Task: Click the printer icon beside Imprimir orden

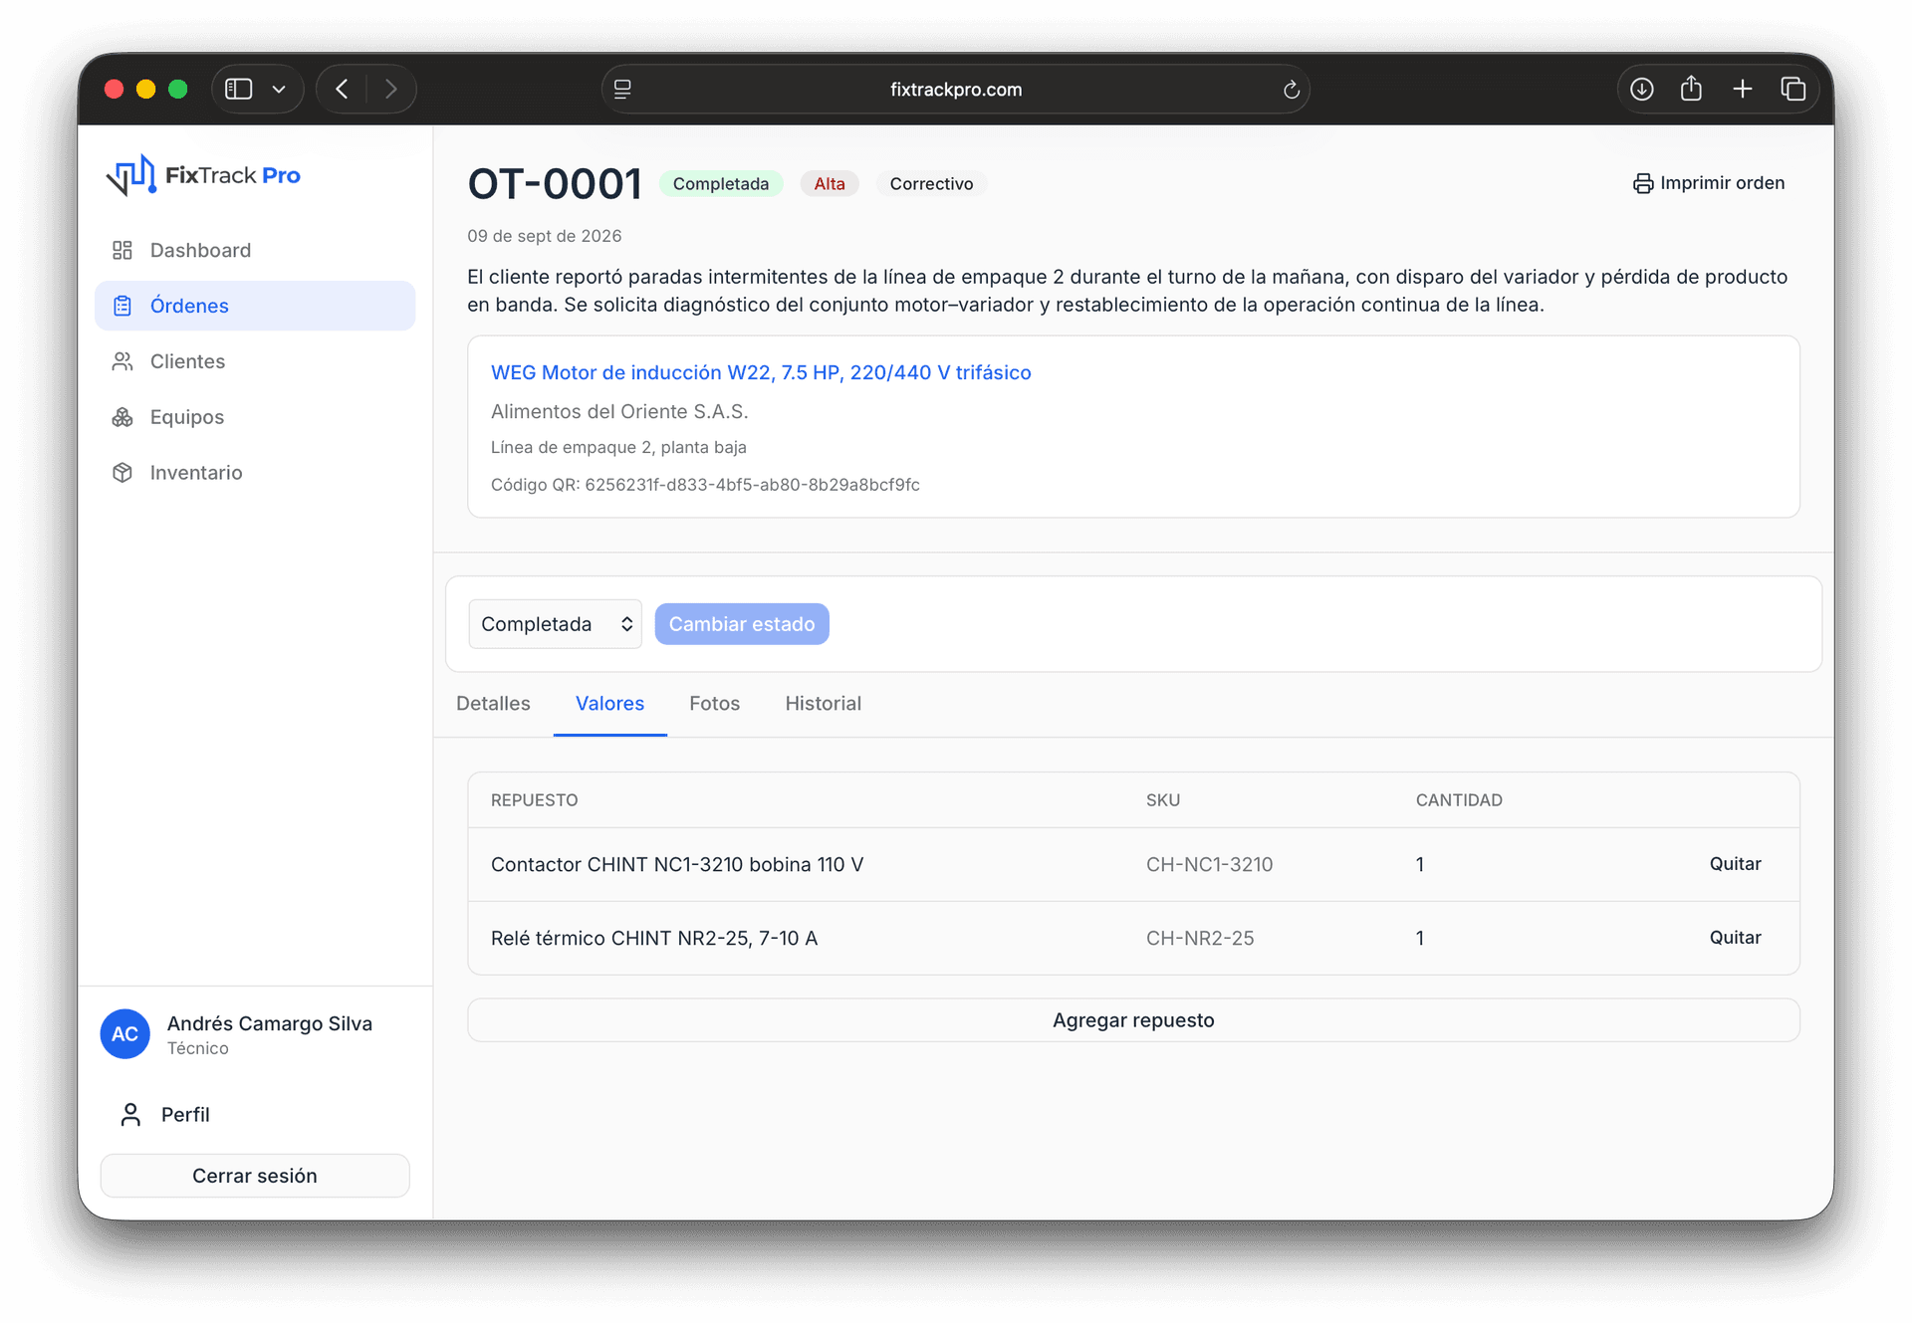Action: pos(1643,183)
